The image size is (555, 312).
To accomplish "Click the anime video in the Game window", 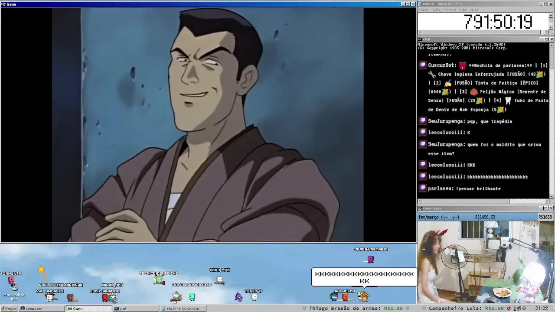I will click(x=208, y=124).
